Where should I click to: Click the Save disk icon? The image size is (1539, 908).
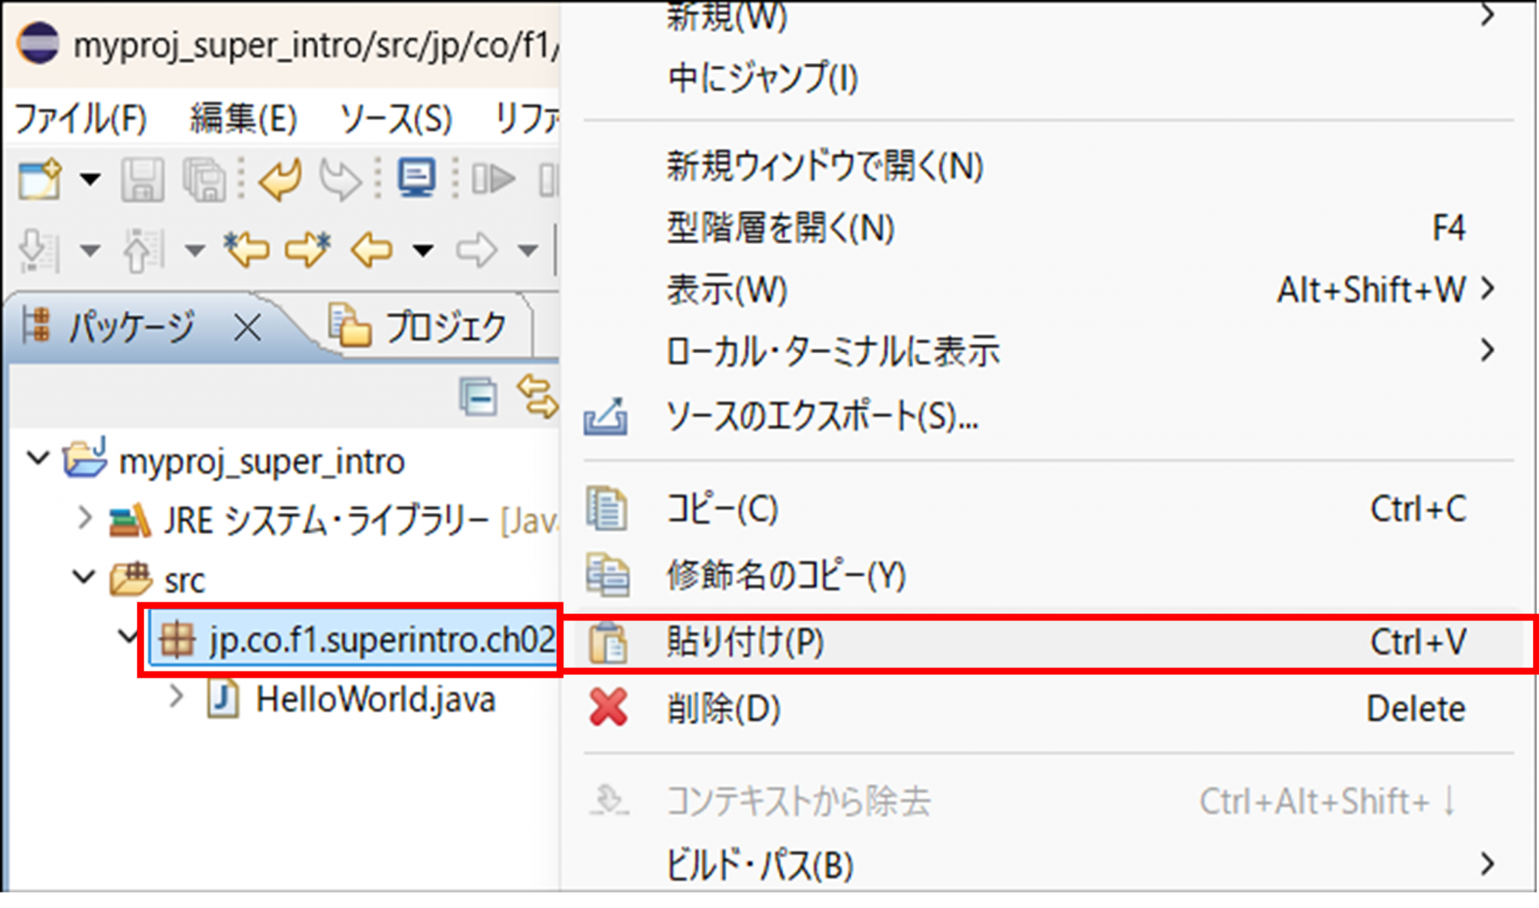coord(142,179)
